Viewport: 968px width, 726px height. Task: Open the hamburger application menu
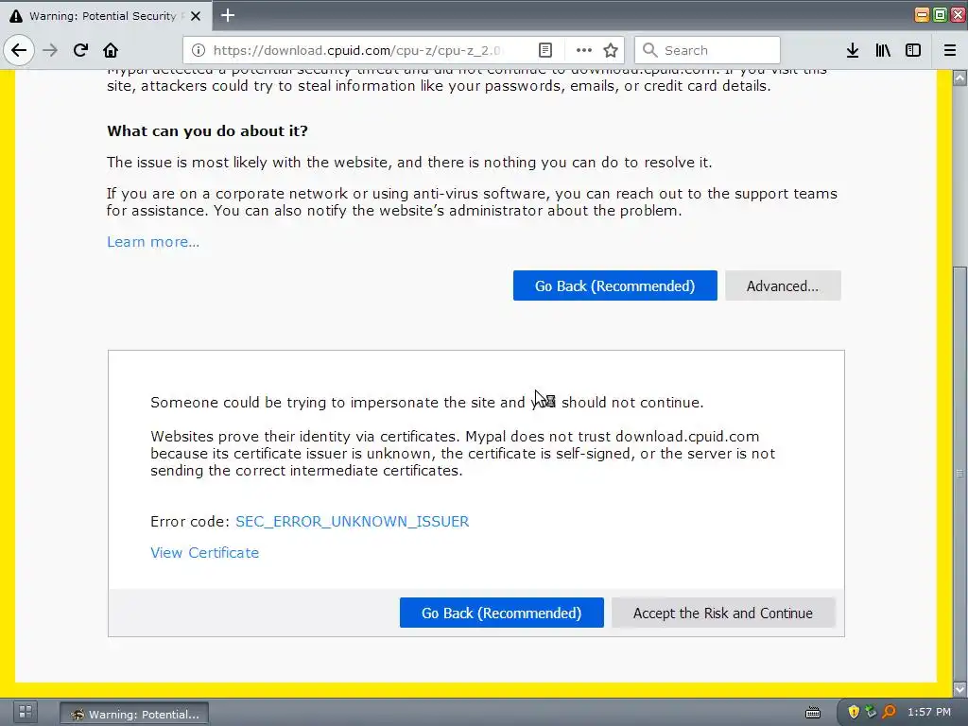point(950,50)
